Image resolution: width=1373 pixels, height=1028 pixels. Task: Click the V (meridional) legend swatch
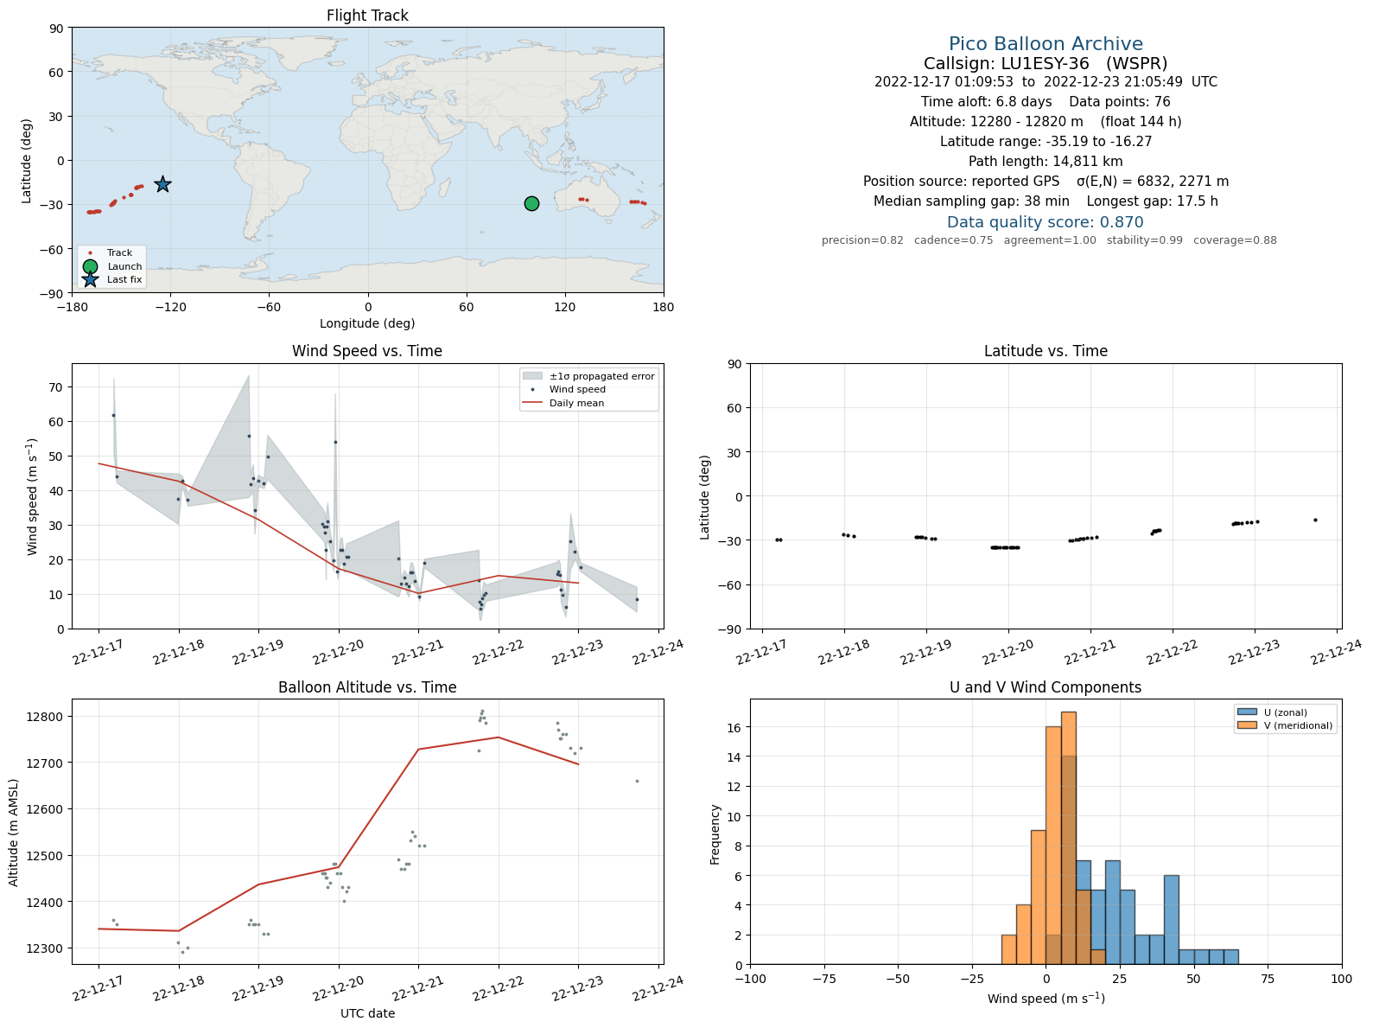[x=1247, y=725]
